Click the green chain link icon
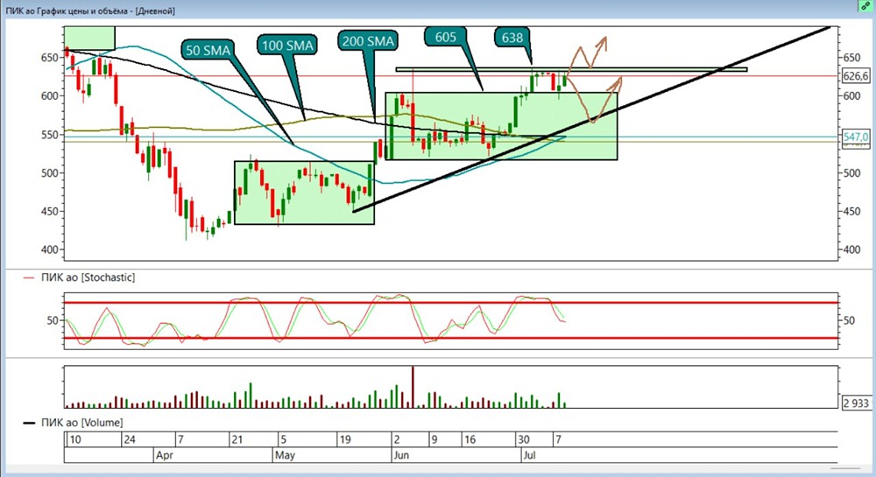 click(865, 6)
